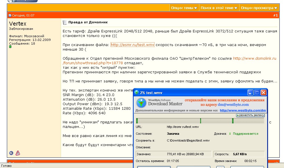
Task: Click the download progress bar
Action: click(200, 121)
